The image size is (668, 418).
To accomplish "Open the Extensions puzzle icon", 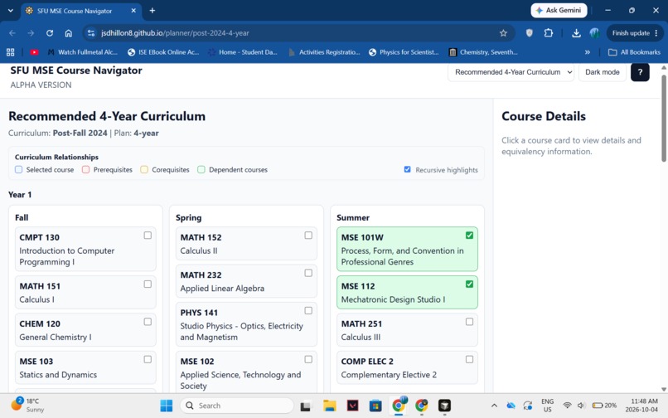I will [549, 33].
